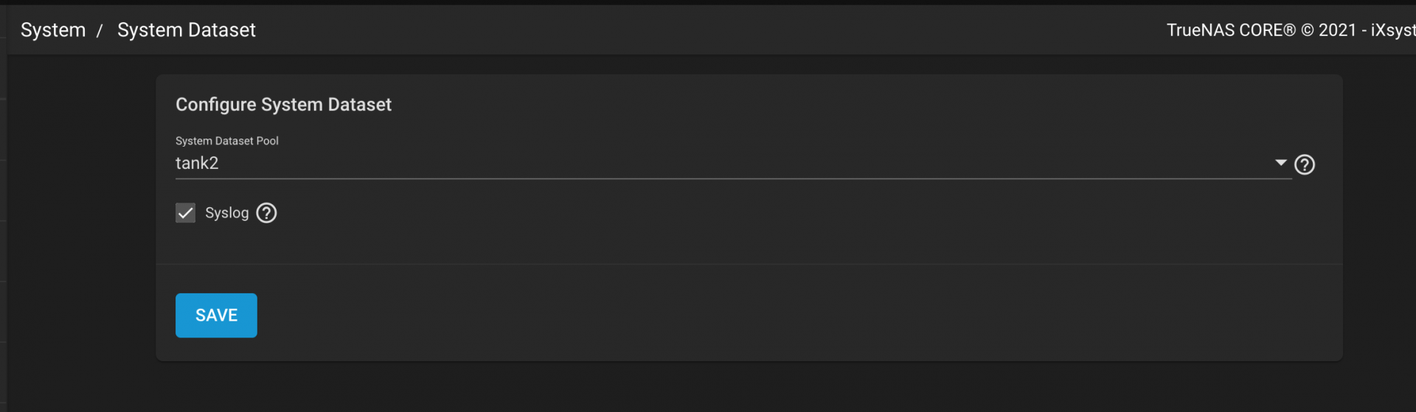1416x412 pixels.
Task: Click the 2021 year text in header
Action: [1337, 30]
